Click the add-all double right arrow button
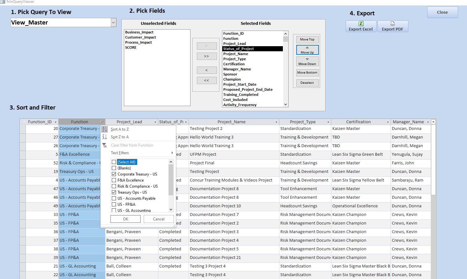467x279 pixels. 206,56
